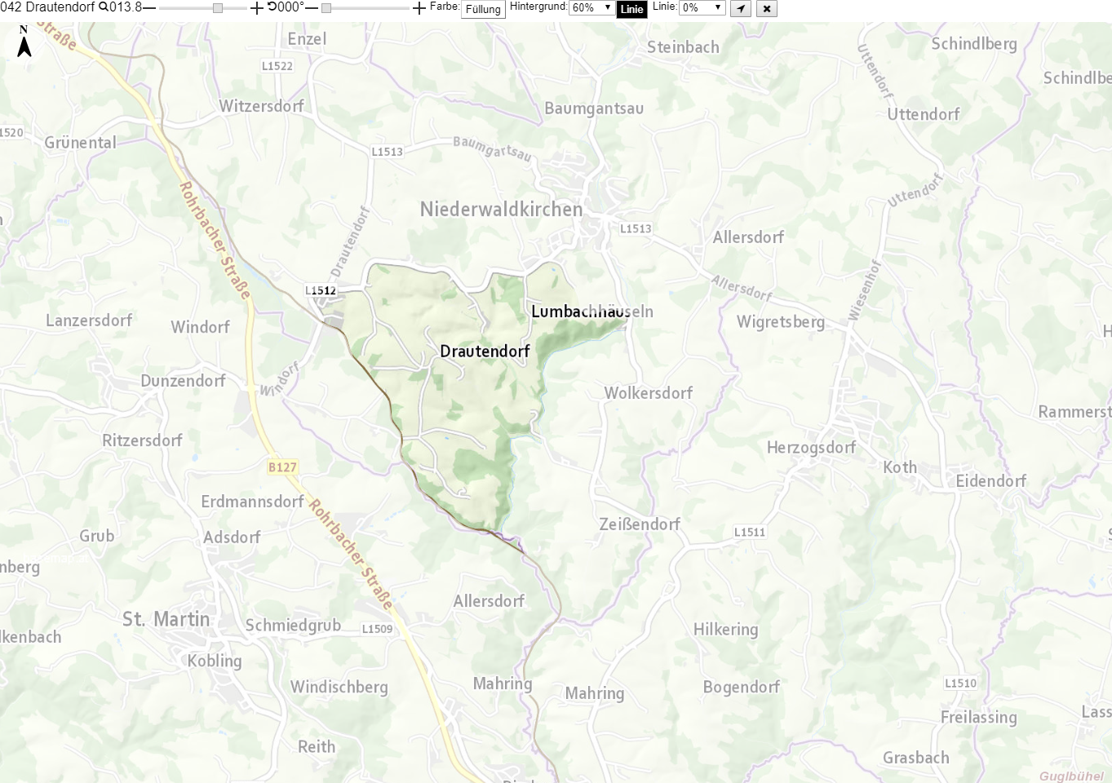Click the X button in the toolbar
1112x783 pixels.
pyautogui.click(x=767, y=9)
